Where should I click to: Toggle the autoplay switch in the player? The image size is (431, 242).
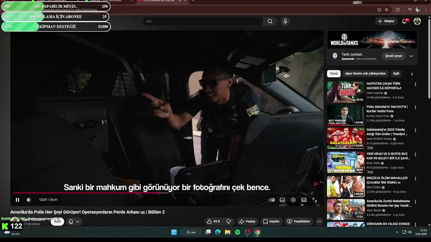(x=272, y=200)
